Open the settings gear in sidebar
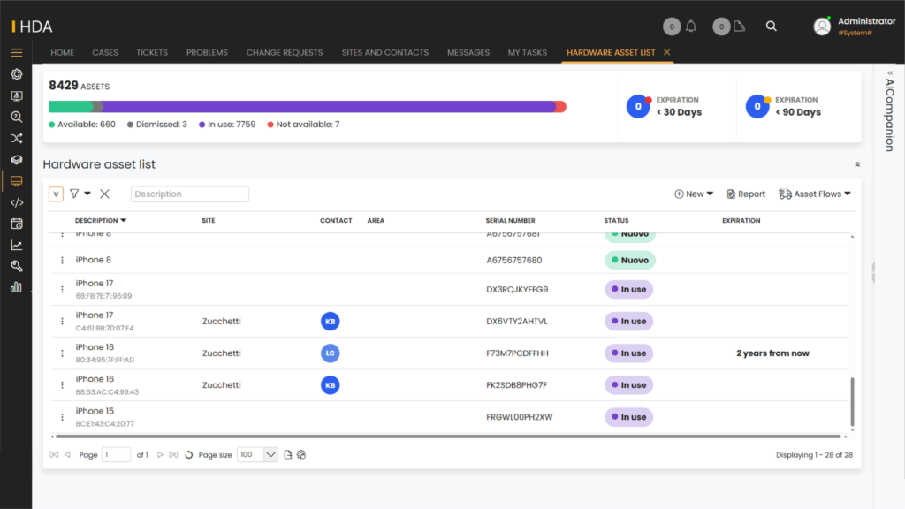Screen dimensions: 905x509 click(x=16, y=74)
